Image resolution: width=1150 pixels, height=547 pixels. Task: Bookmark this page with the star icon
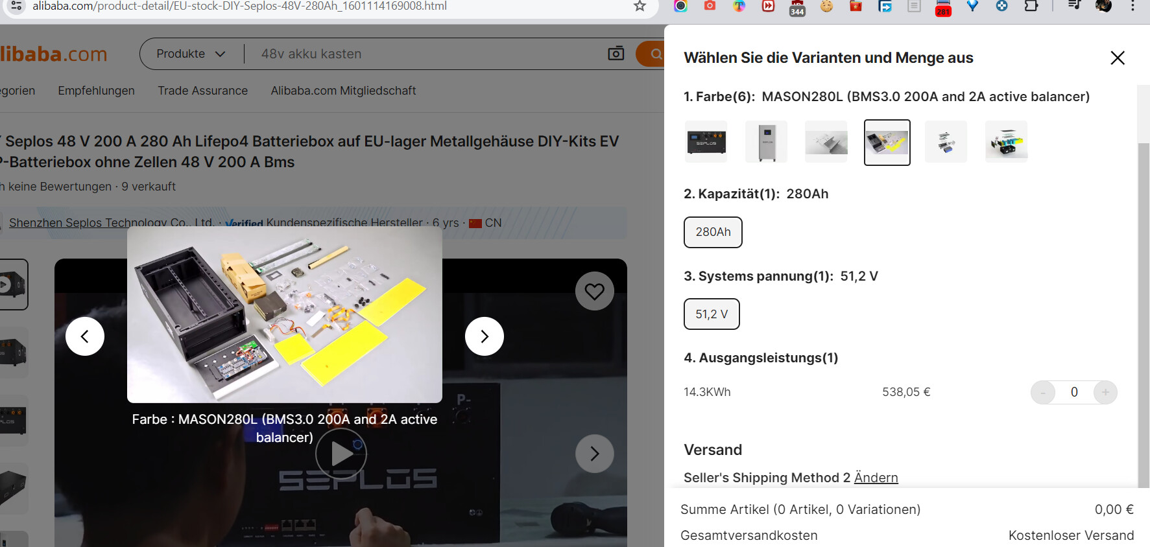pos(640,6)
